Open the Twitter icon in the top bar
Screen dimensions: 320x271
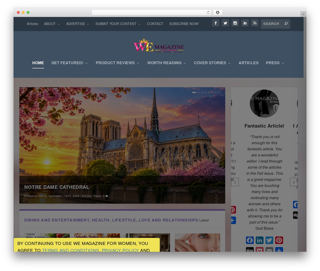[225, 23]
